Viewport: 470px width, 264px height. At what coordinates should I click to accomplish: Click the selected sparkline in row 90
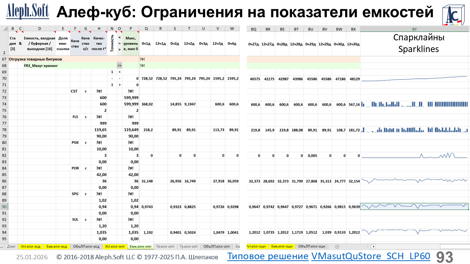(415, 207)
